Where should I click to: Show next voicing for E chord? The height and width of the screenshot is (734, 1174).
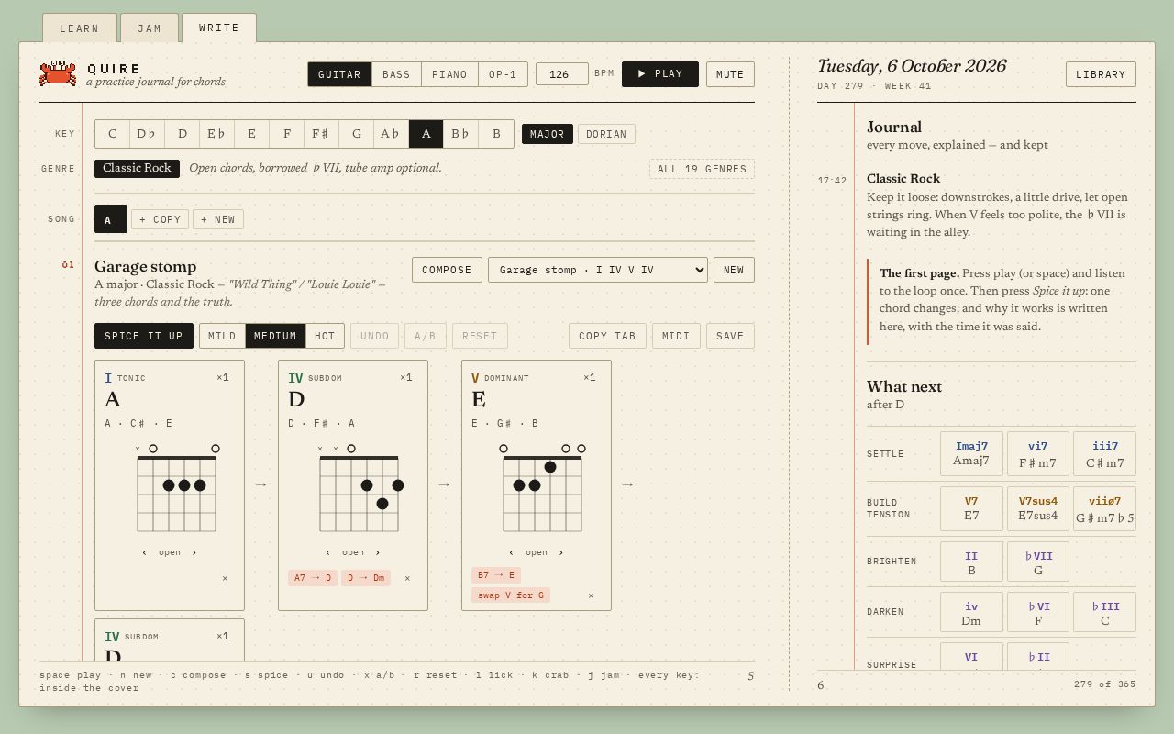[560, 552]
